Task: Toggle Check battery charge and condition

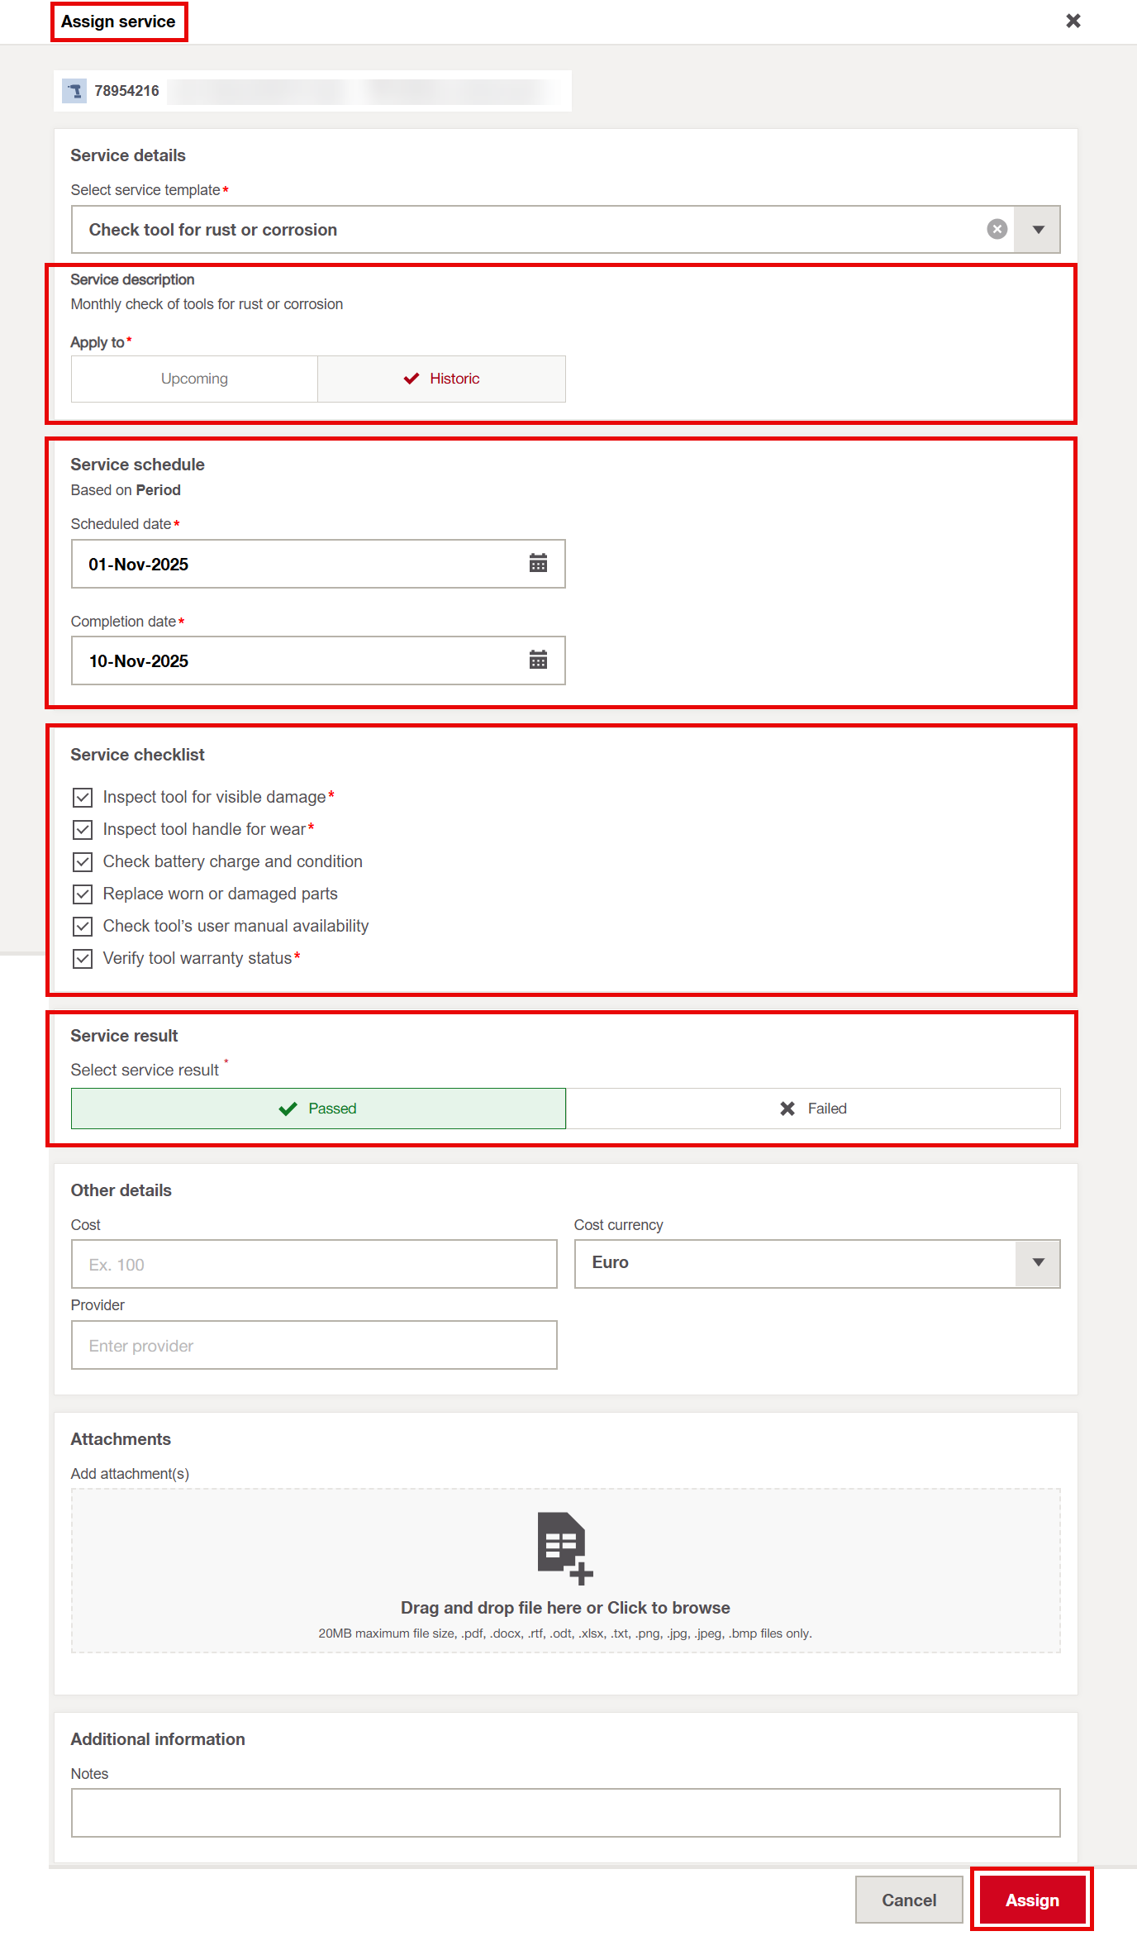Action: pyautogui.click(x=83, y=861)
